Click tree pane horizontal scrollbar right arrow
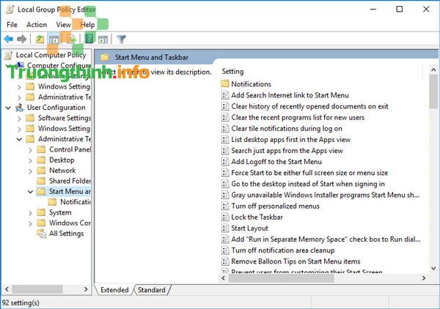The width and height of the screenshot is (440, 309). 86,288
